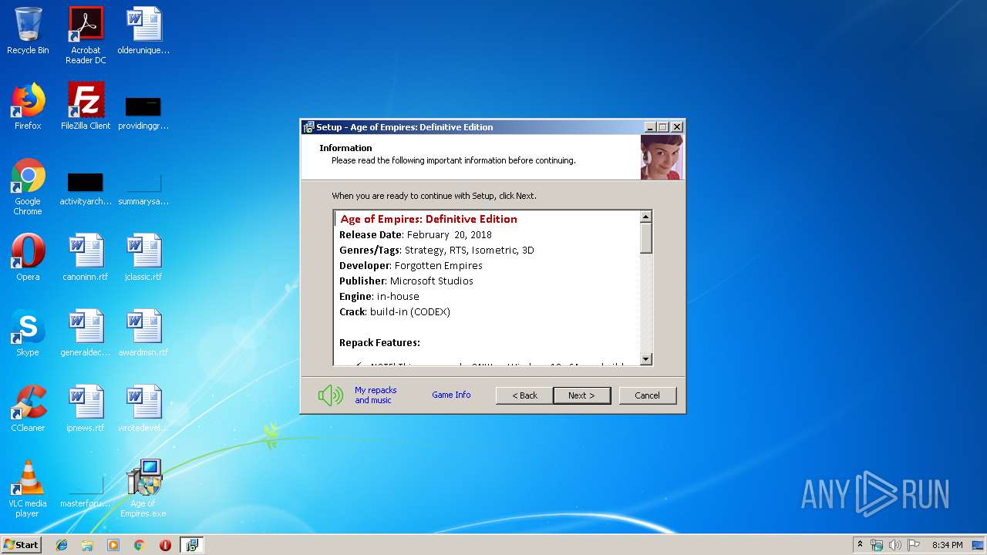Click the information box scrollbar thumb

(646, 238)
